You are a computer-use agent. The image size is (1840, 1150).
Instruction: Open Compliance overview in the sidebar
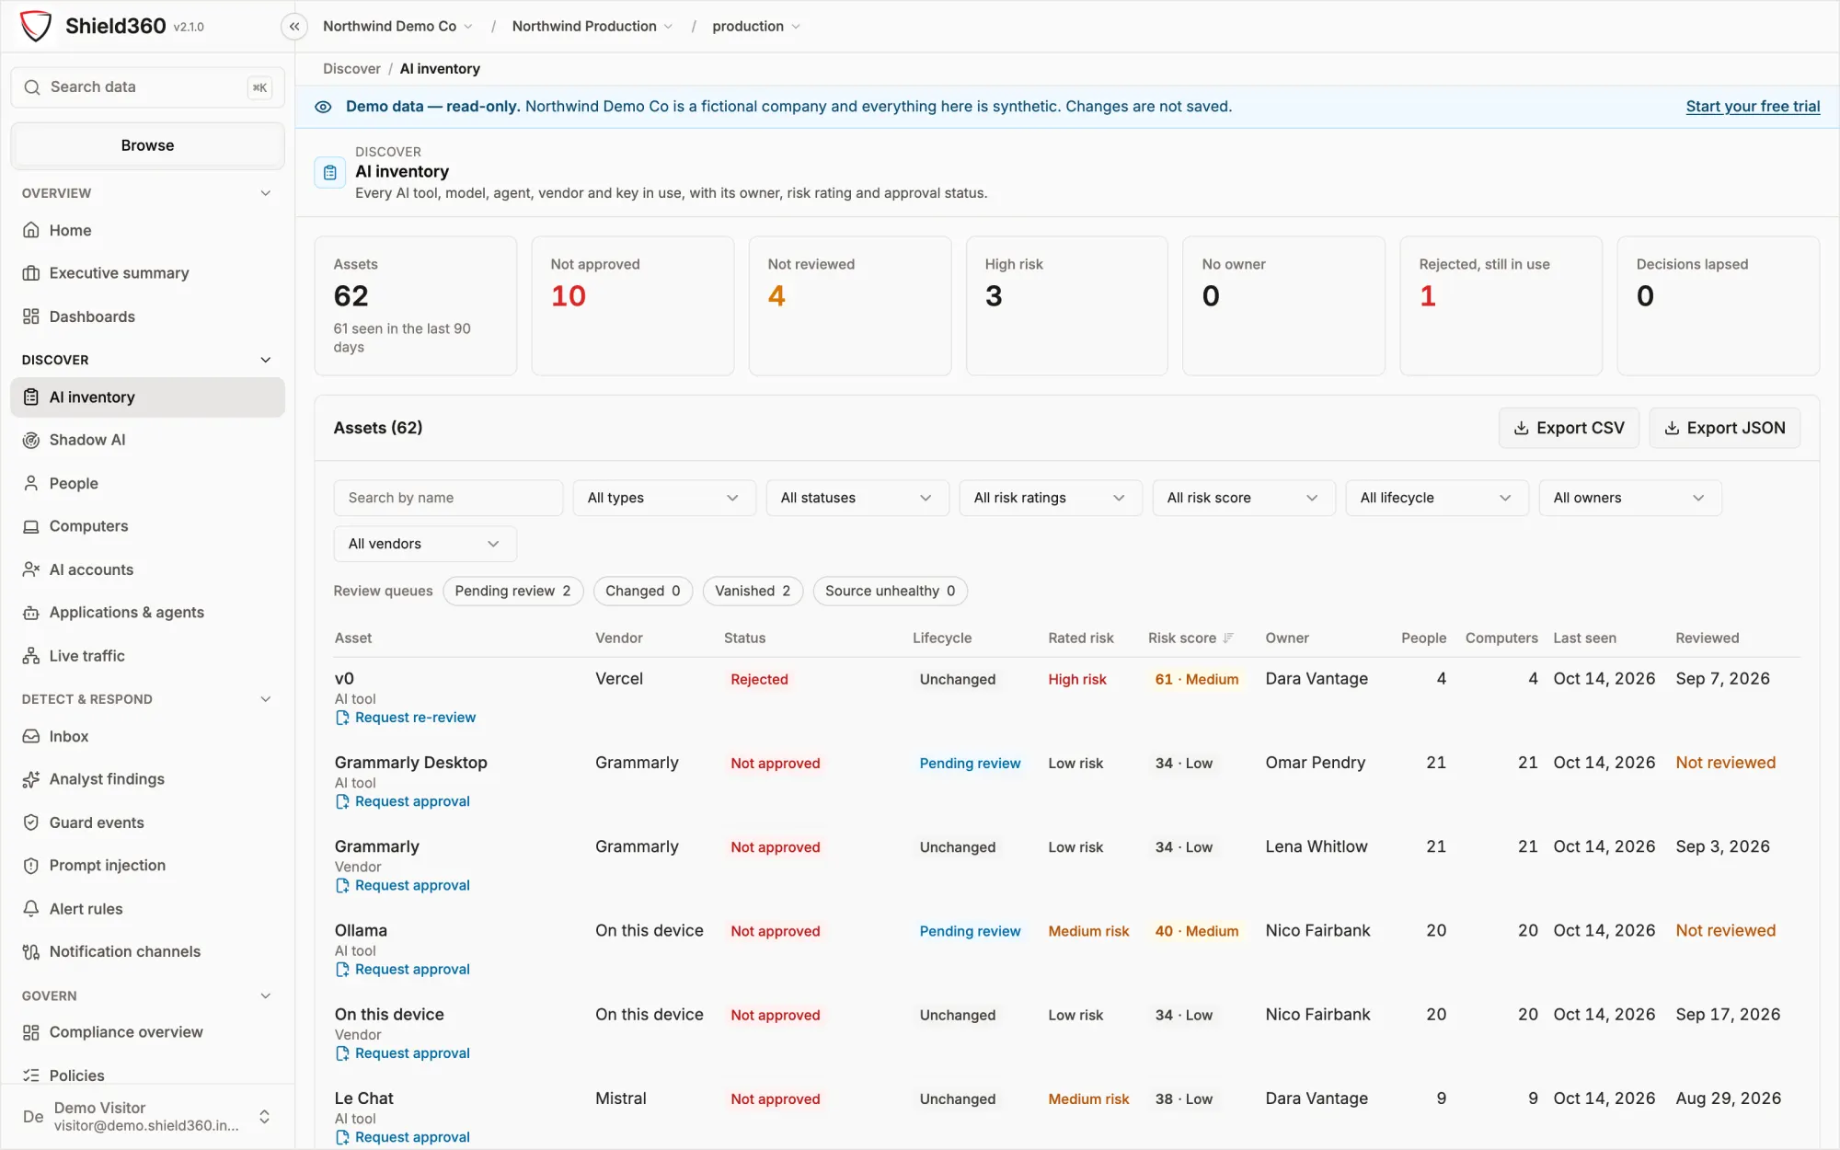147,1032
